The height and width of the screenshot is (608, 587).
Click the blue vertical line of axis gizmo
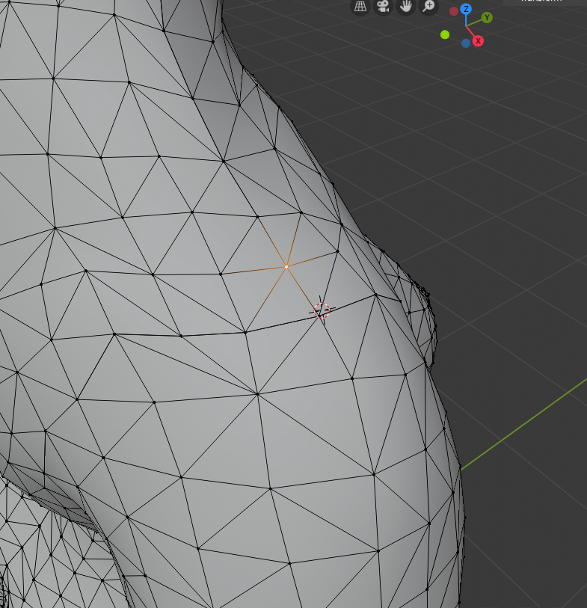466,19
